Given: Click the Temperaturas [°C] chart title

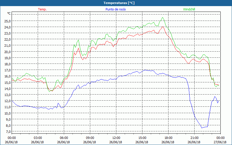Looking at the screenshot, I should [x=119, y=3].
